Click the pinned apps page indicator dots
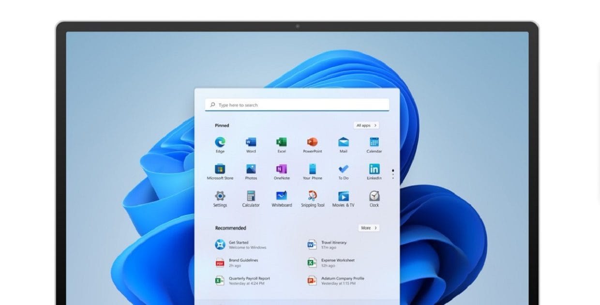 coord(393,174)
